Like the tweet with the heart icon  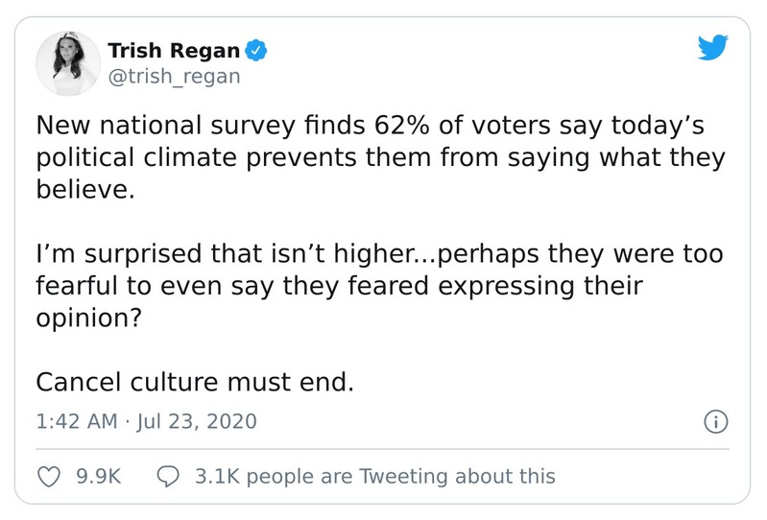point(48,476)
